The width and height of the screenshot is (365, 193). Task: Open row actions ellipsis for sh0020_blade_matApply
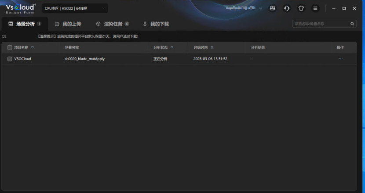pos(341,59)
